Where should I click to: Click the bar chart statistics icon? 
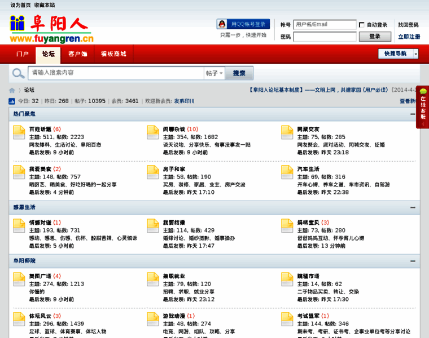tap(12, 101)
